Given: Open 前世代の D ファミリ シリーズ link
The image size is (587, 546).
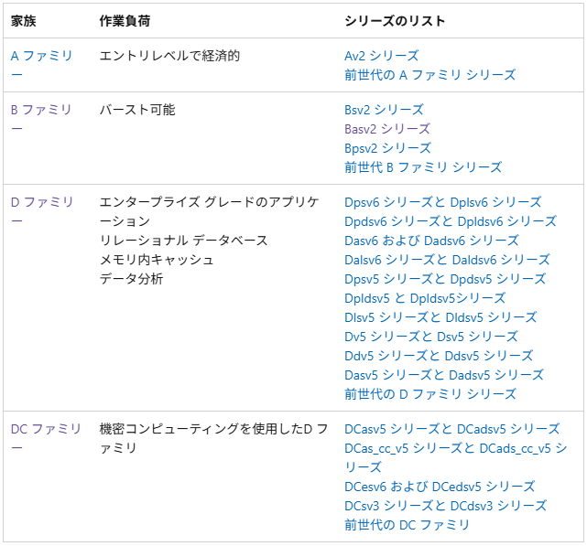Looking at the screenshot, I should coord(430,394).
